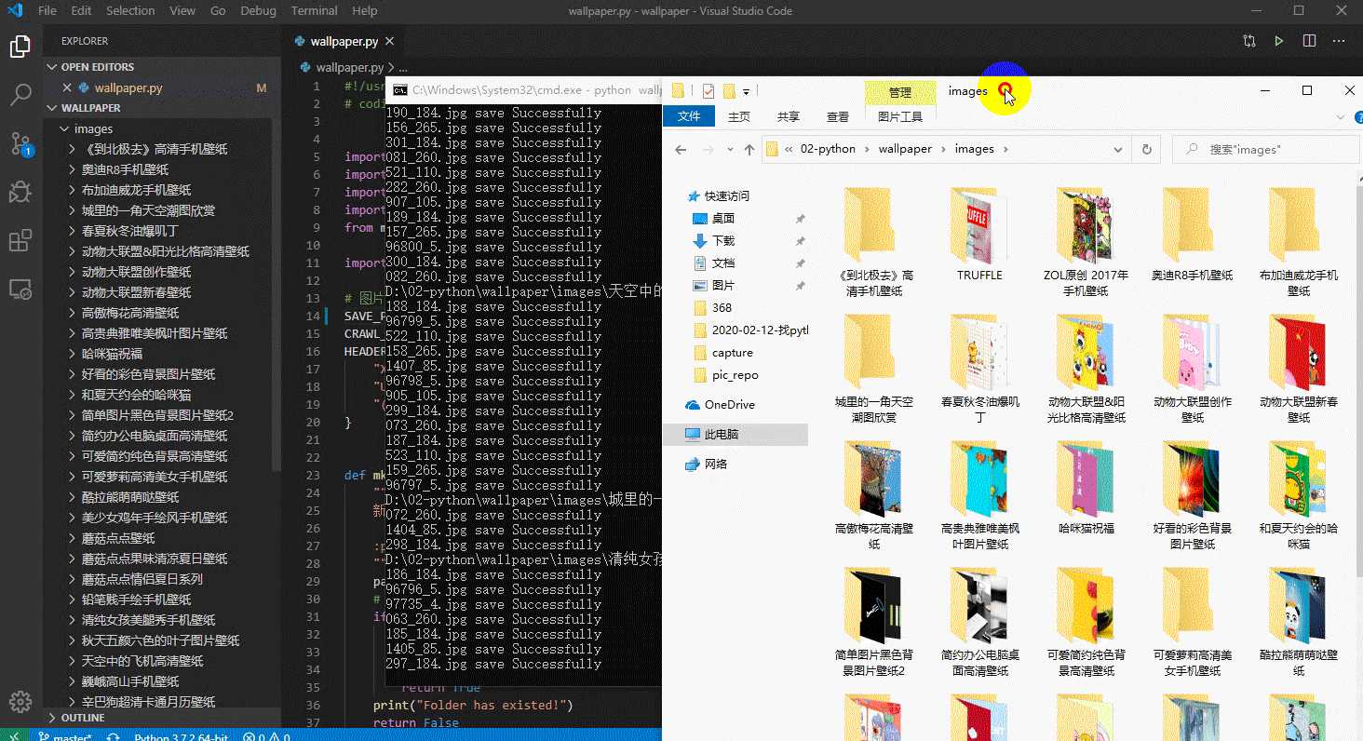
Task: Run the Python file with the play icon
Action: click(1279, 41)
